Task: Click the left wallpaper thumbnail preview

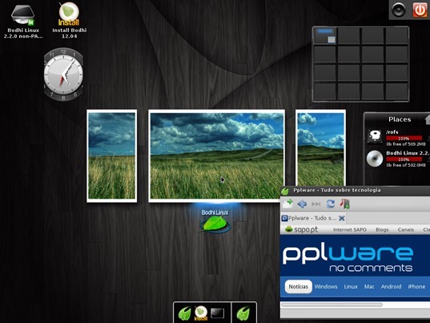Action: click(112, 155)
